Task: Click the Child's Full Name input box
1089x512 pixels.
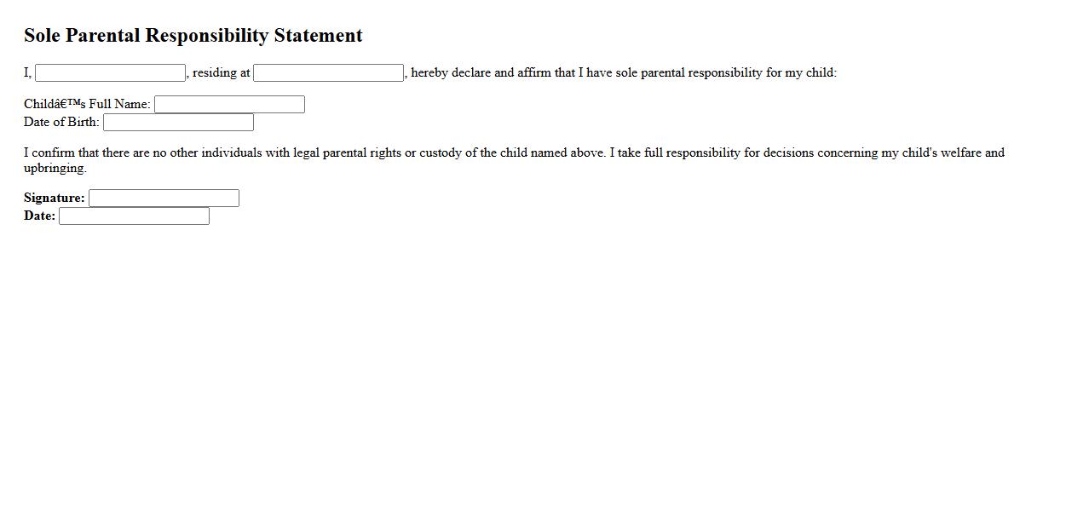Action: (x=229, y=105)
